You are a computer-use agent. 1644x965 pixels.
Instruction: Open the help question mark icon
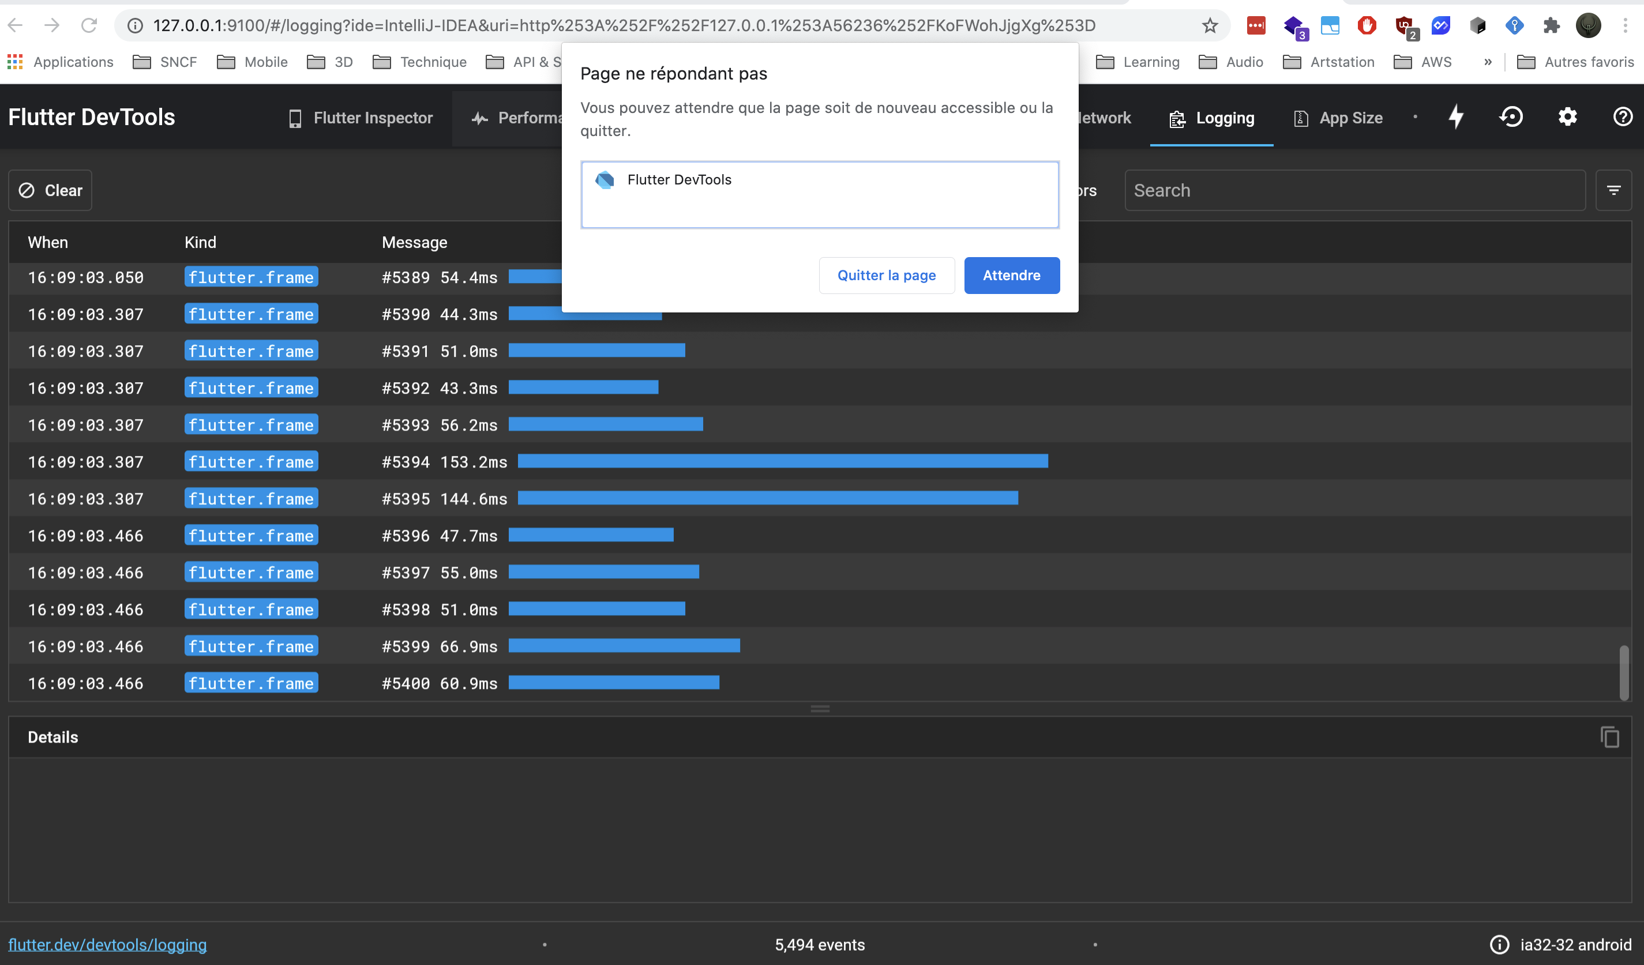click(x=1623, y=118)
